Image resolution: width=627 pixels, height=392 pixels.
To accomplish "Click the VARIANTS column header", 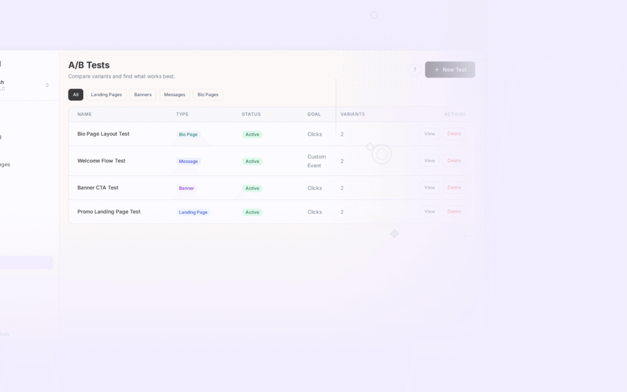I will pyautogui.click(x=353, y=114).
